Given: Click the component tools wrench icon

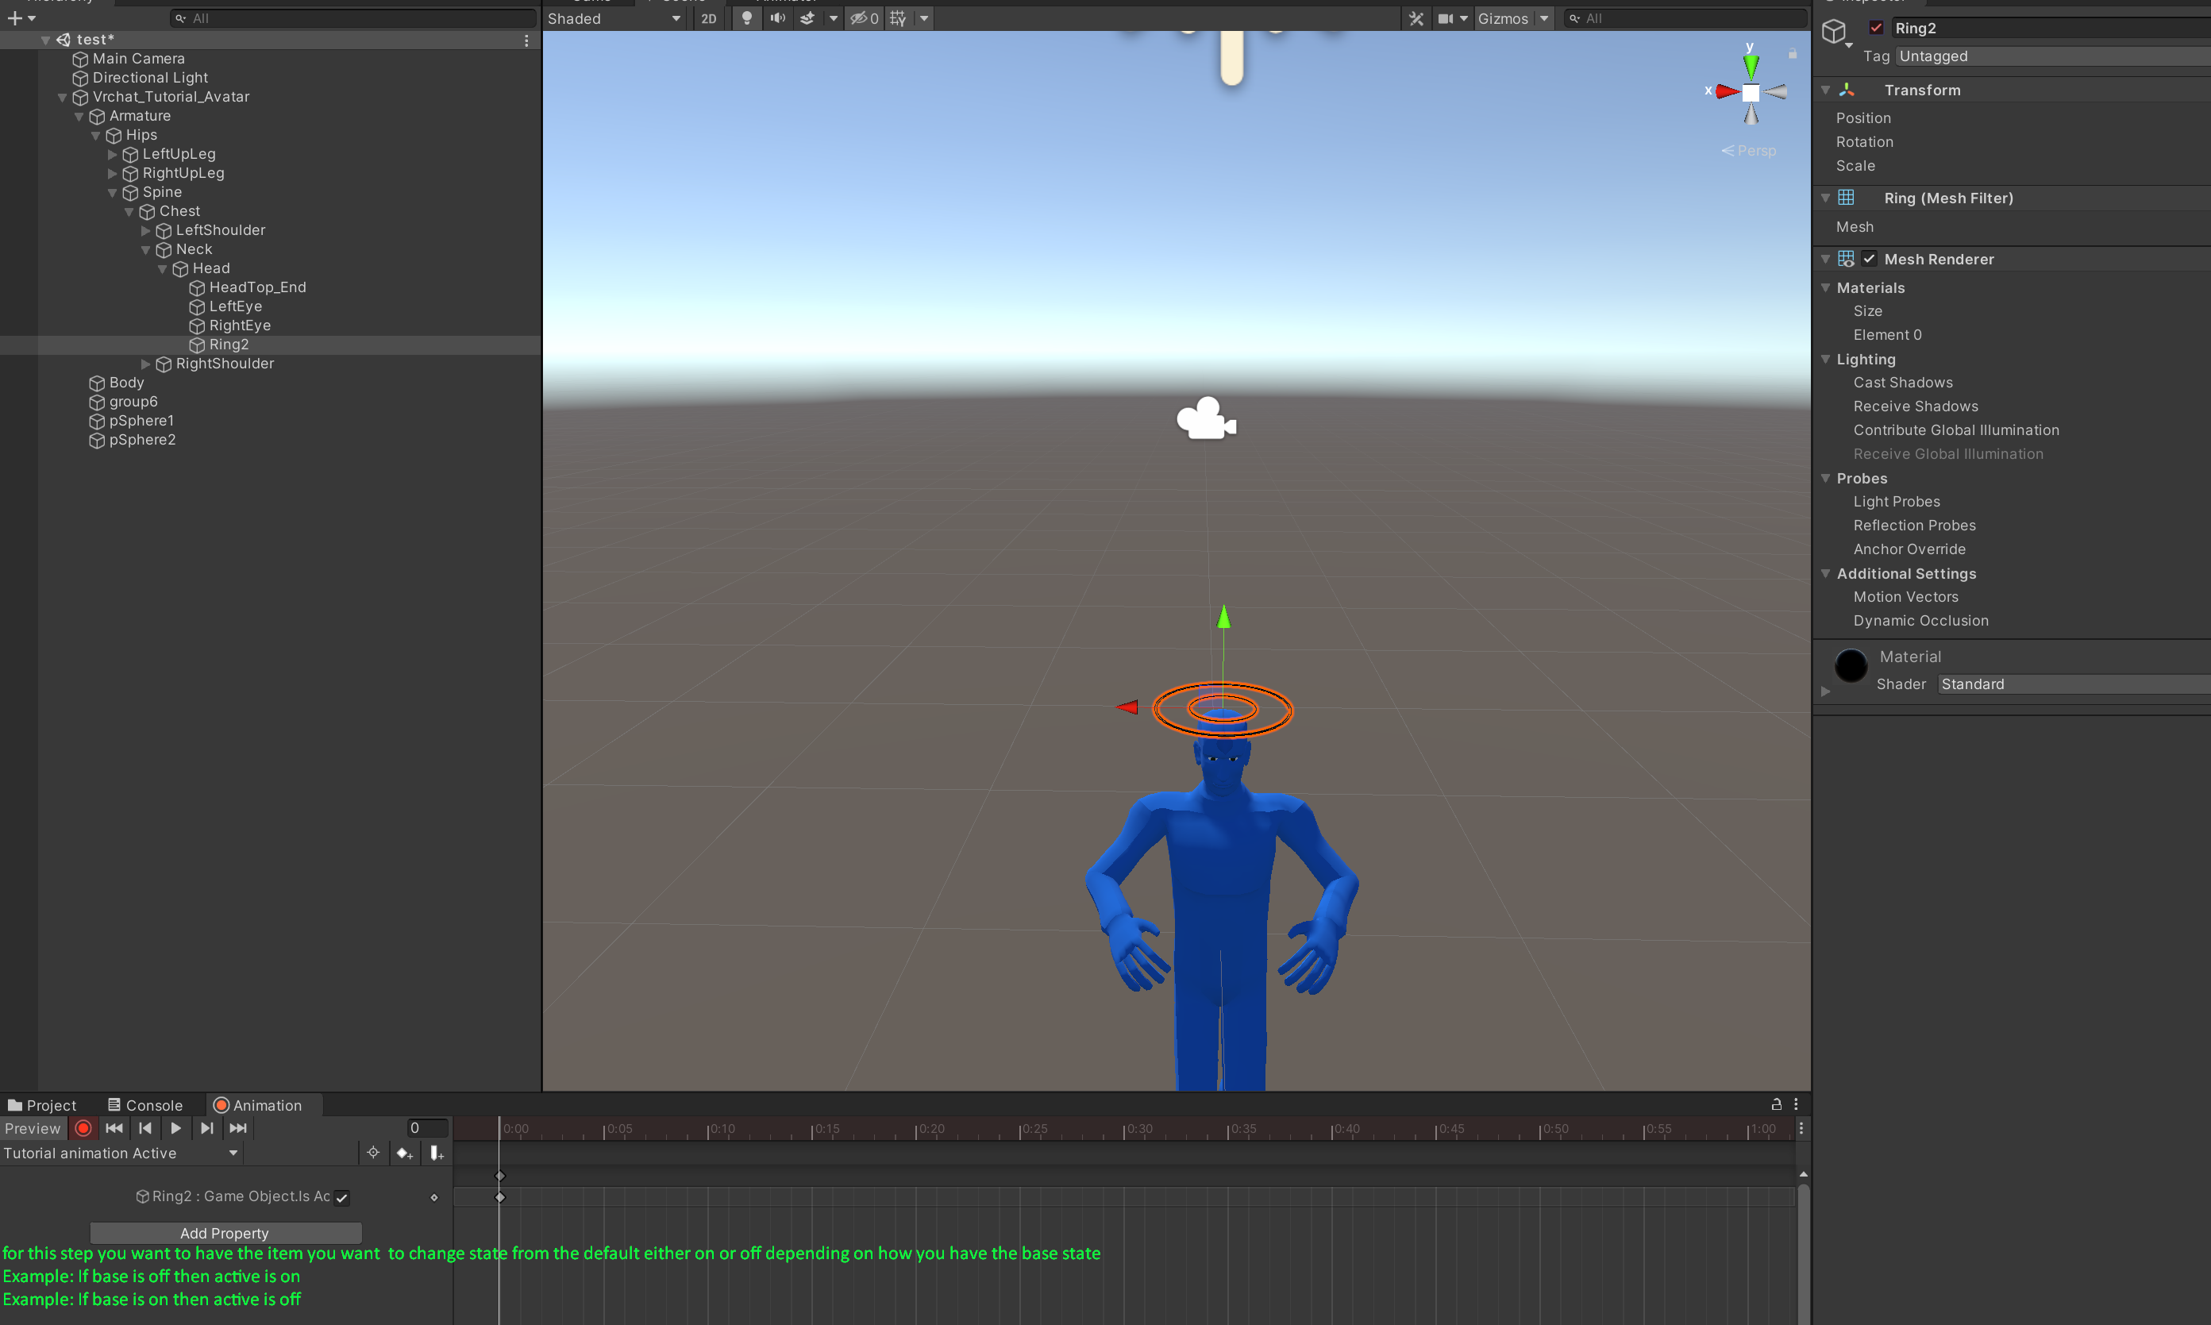Looking at the screenshot, I should click(1416, 17).
